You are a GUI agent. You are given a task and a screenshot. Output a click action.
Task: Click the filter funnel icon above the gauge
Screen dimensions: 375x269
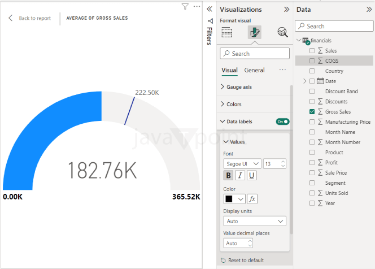coord(185,6)
